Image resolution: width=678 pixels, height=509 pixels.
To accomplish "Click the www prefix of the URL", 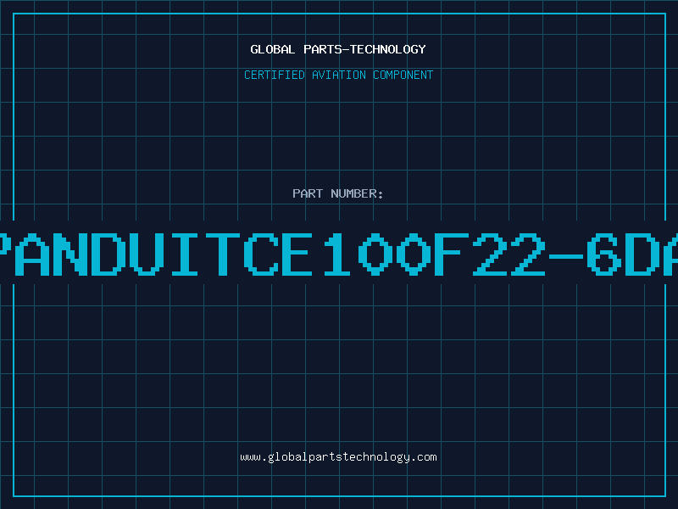I will coord(250,458).
